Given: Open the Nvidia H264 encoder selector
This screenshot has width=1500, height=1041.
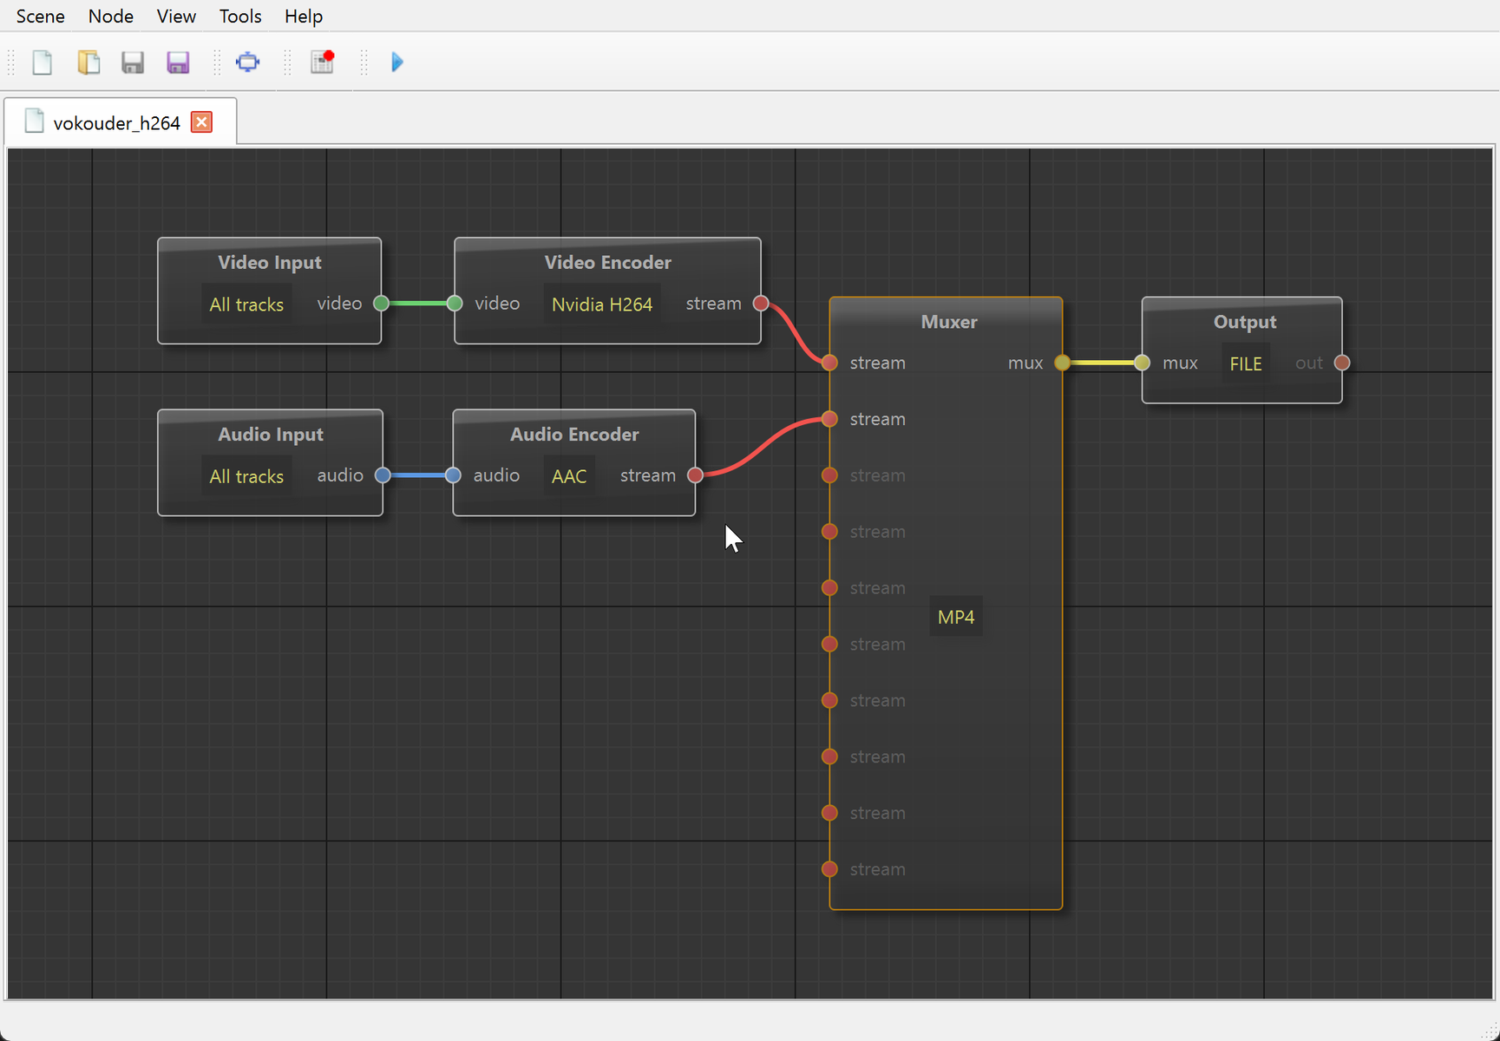Looking at the screenshot, I should 601,304.
